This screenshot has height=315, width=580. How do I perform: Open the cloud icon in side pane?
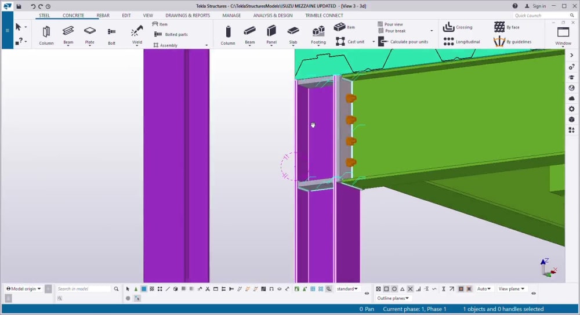click(571, 99)
